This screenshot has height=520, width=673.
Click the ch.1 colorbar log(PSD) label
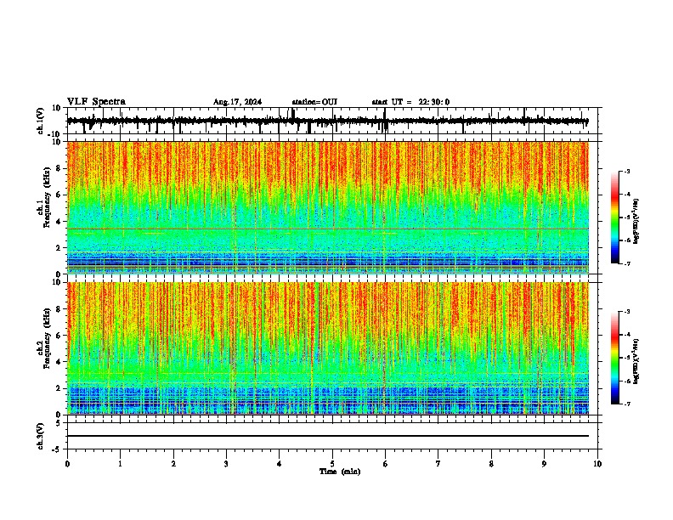tap(636, 222)
